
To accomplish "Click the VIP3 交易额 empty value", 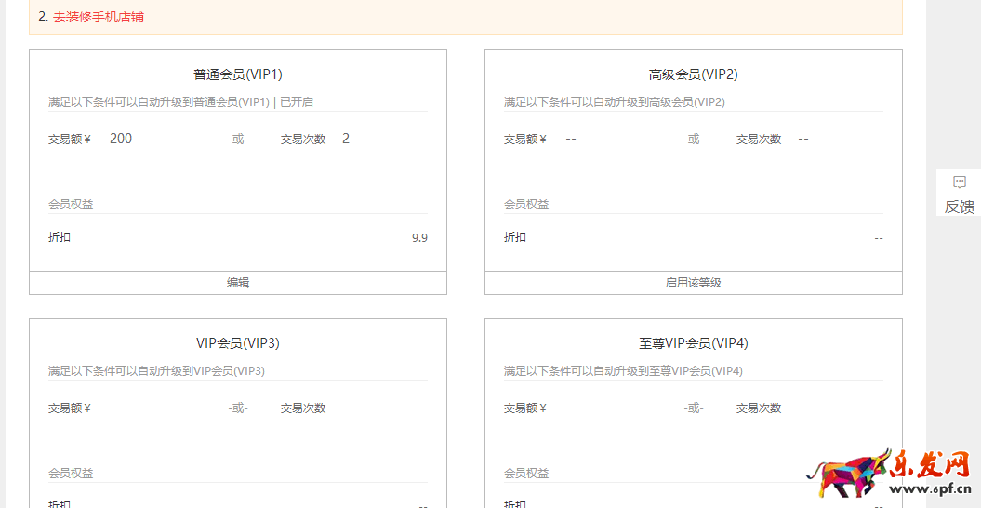I will click(115, 408).
